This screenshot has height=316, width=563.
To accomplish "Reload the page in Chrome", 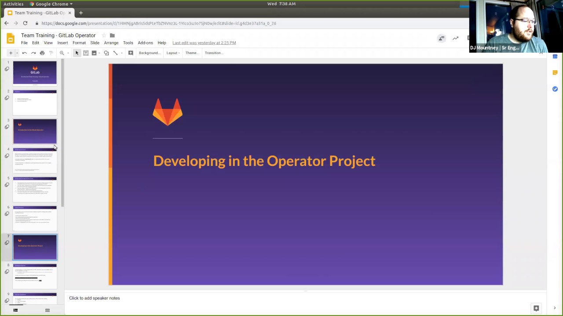I will [25, 23].
